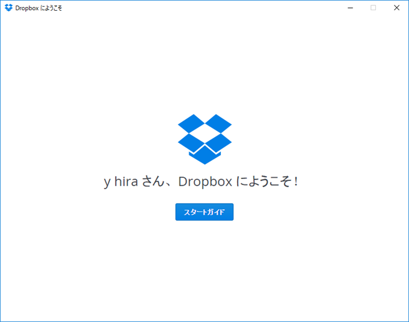Click the word 'Dropbox' in the welcome heading

click(205, 182)
